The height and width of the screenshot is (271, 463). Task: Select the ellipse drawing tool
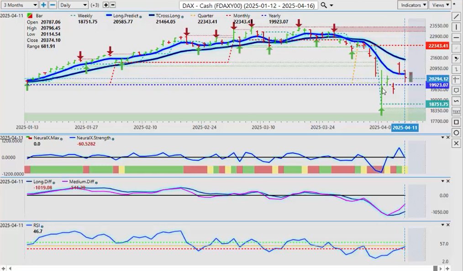(x=456, y=133)
